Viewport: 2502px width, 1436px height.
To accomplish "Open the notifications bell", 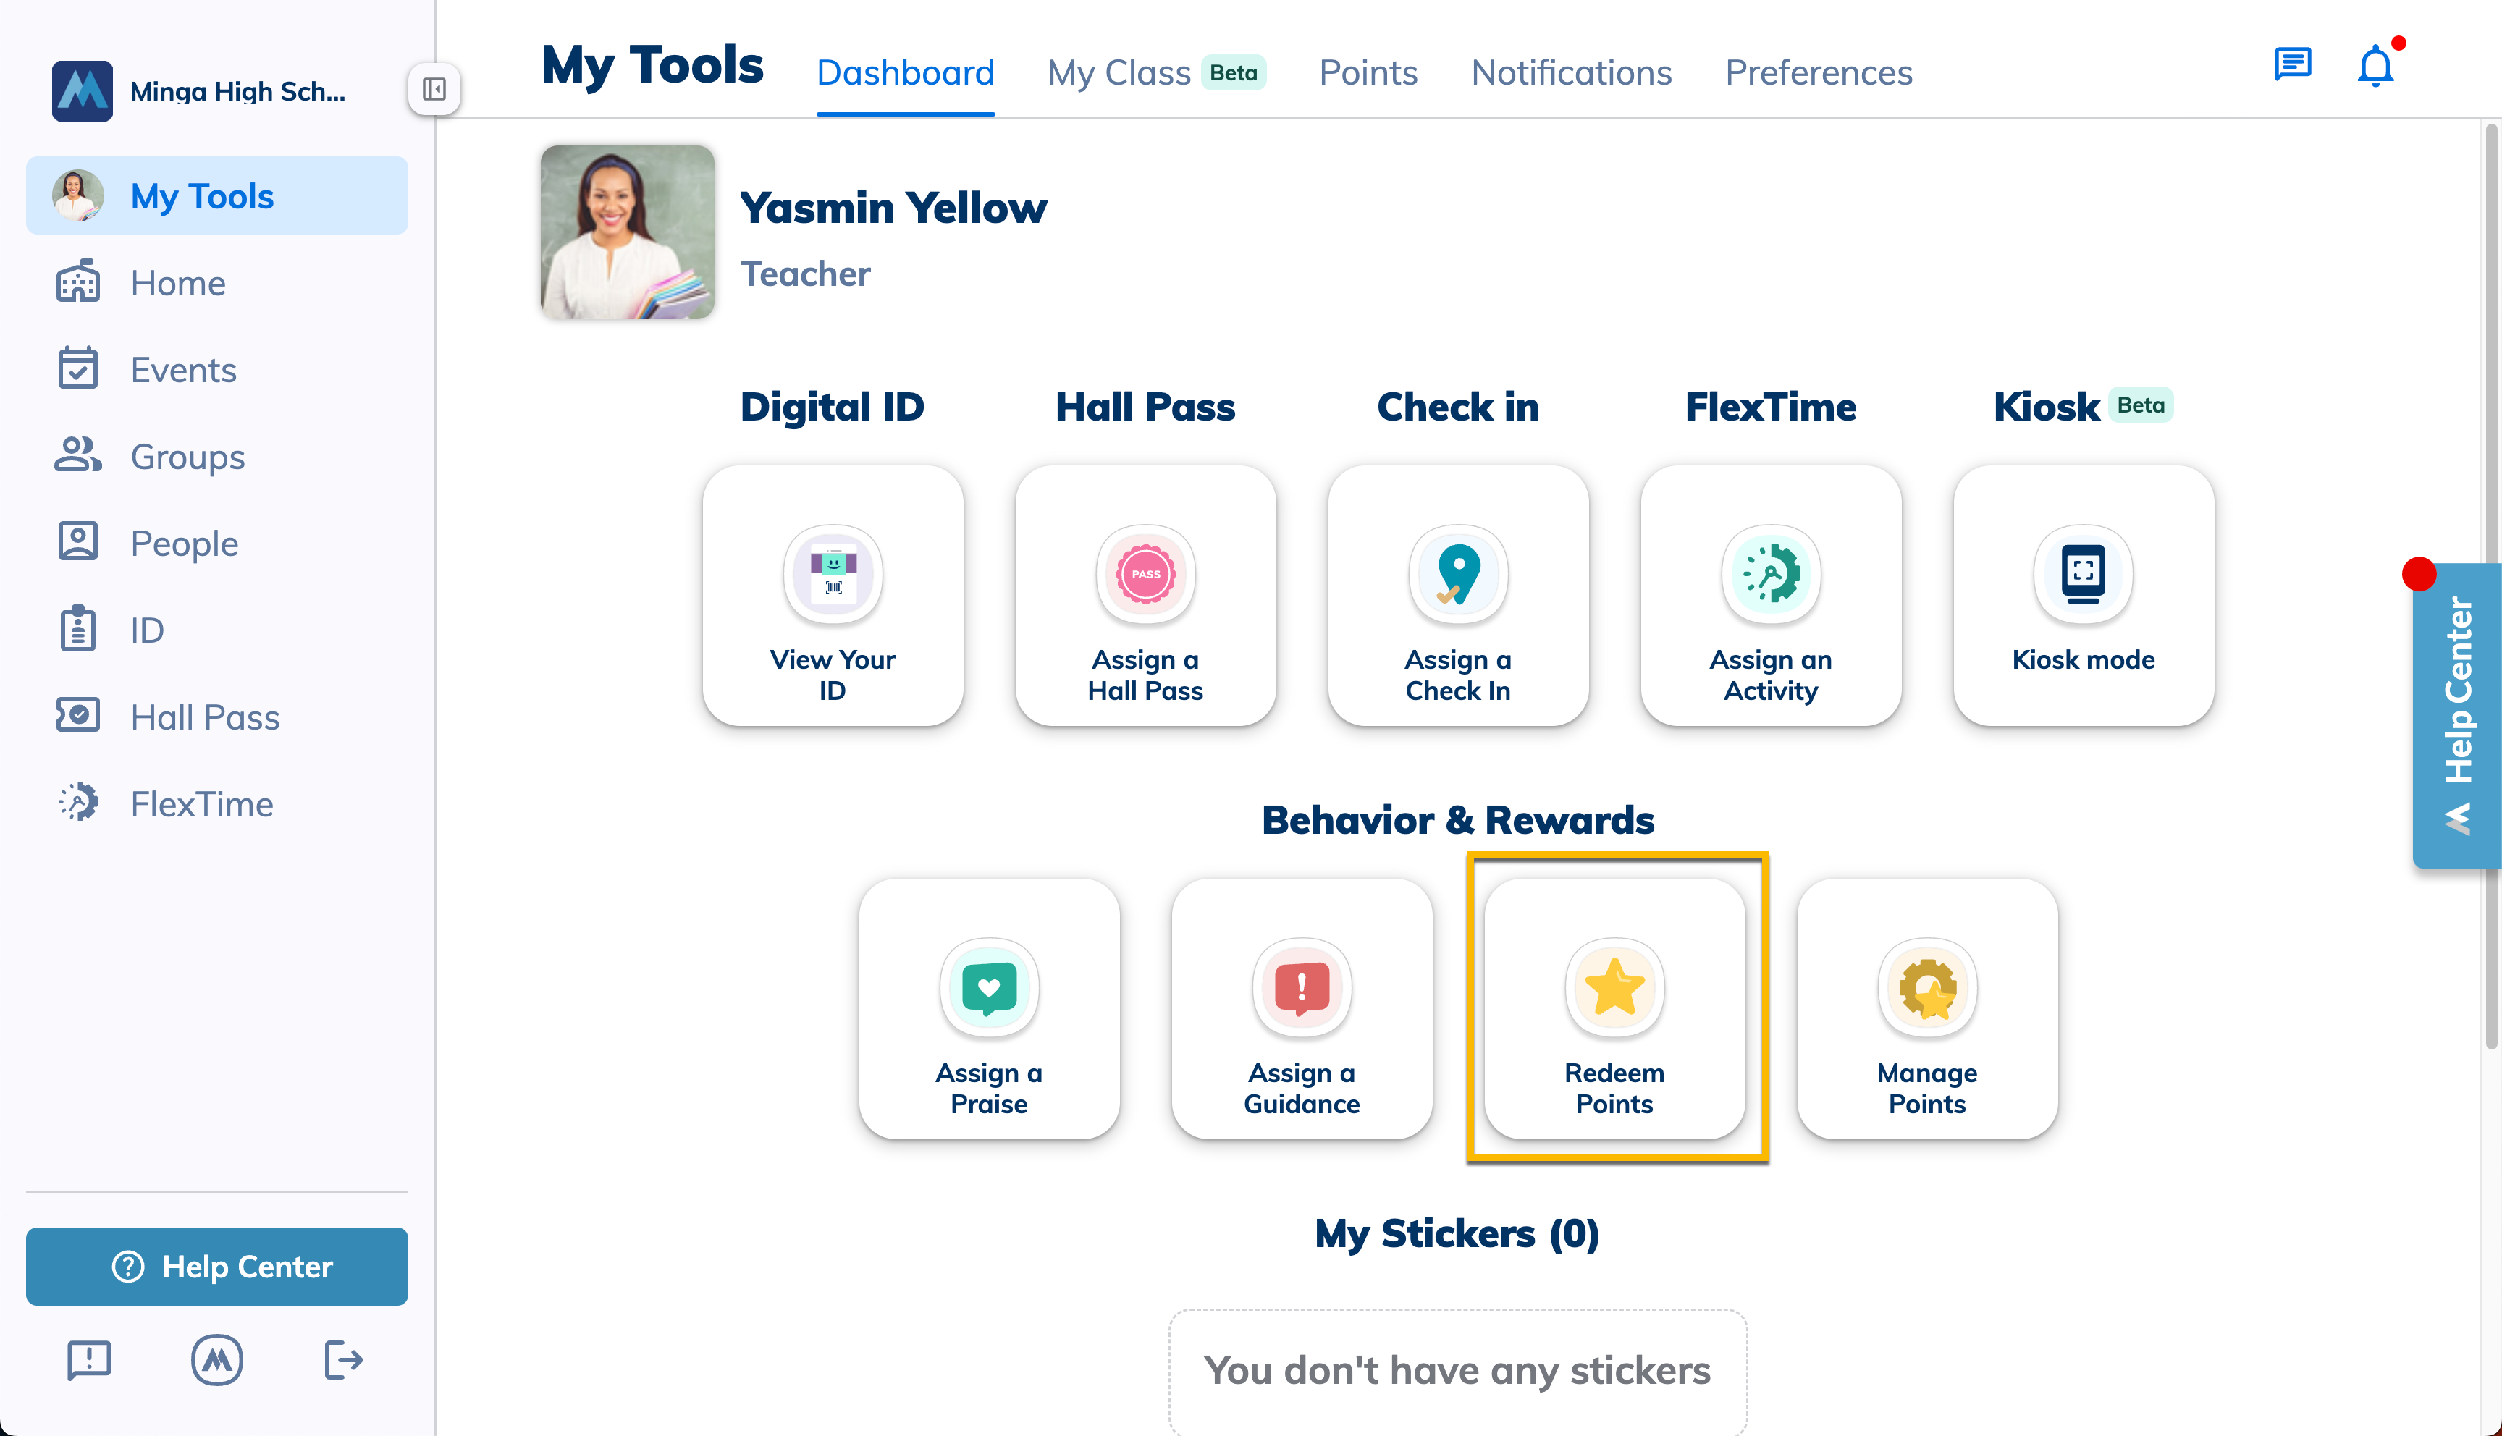I will coord(2376,67).
